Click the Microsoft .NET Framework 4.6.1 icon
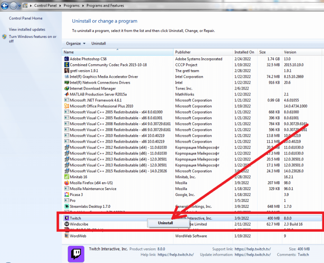 point(66,100)
